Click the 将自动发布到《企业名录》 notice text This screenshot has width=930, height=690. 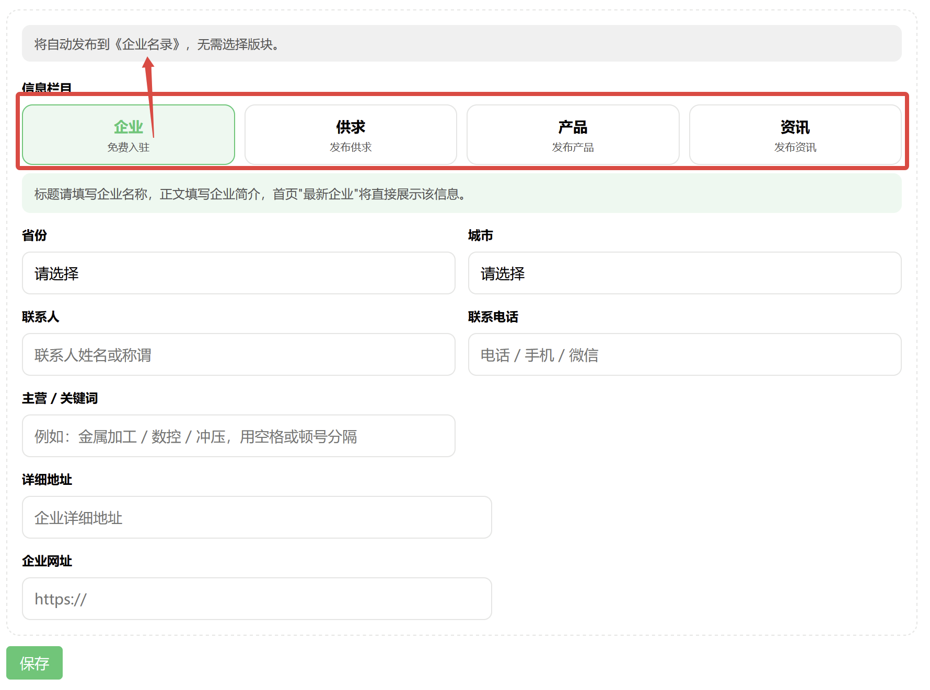click(157, 44)
